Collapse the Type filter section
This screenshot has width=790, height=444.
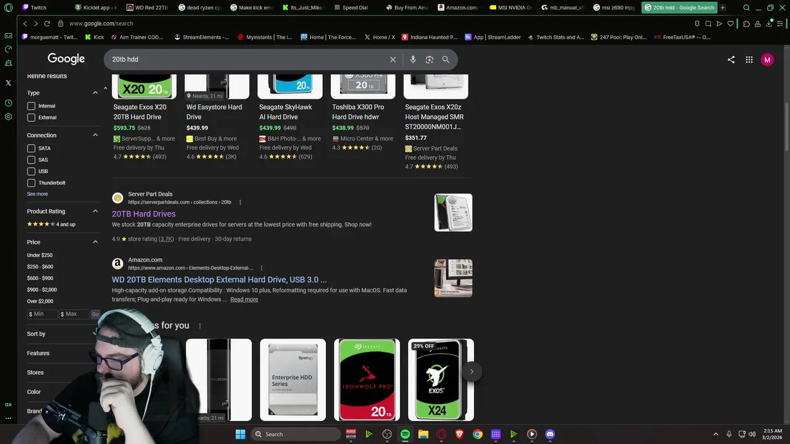pos(95,93)
